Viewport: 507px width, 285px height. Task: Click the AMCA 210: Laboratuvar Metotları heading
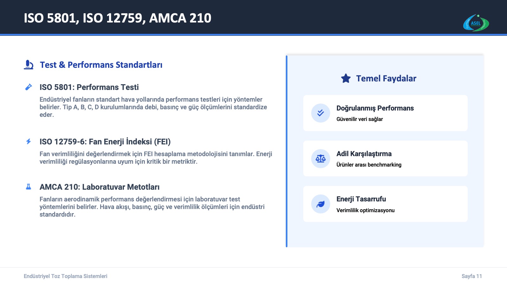[x=99, y=187]
